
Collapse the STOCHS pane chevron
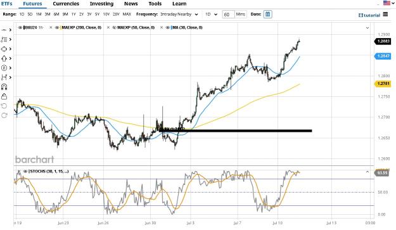tap(367, 172)
